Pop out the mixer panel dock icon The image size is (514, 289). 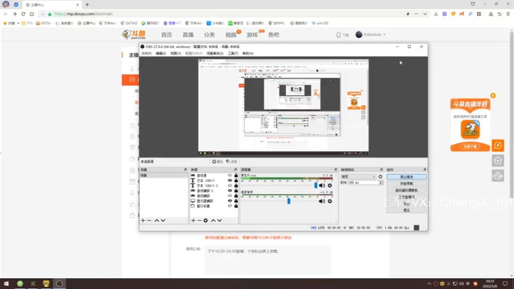click(335, 170)
